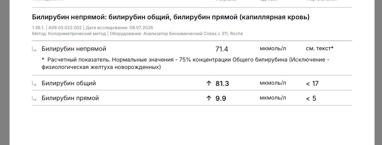Click the study code A09.05.022.002
This screenshot has width=382, height=145.
pyautogui.click(x=65, y=28)
